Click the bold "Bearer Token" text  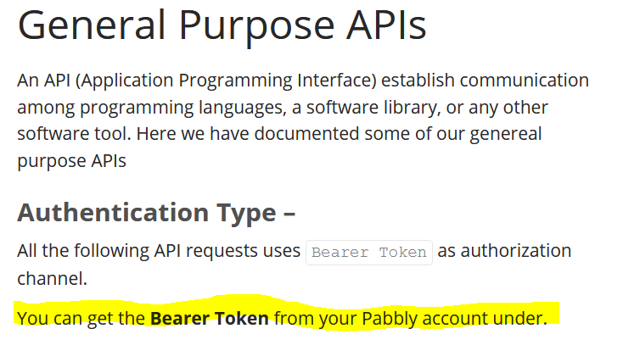(x=210, y=319)
